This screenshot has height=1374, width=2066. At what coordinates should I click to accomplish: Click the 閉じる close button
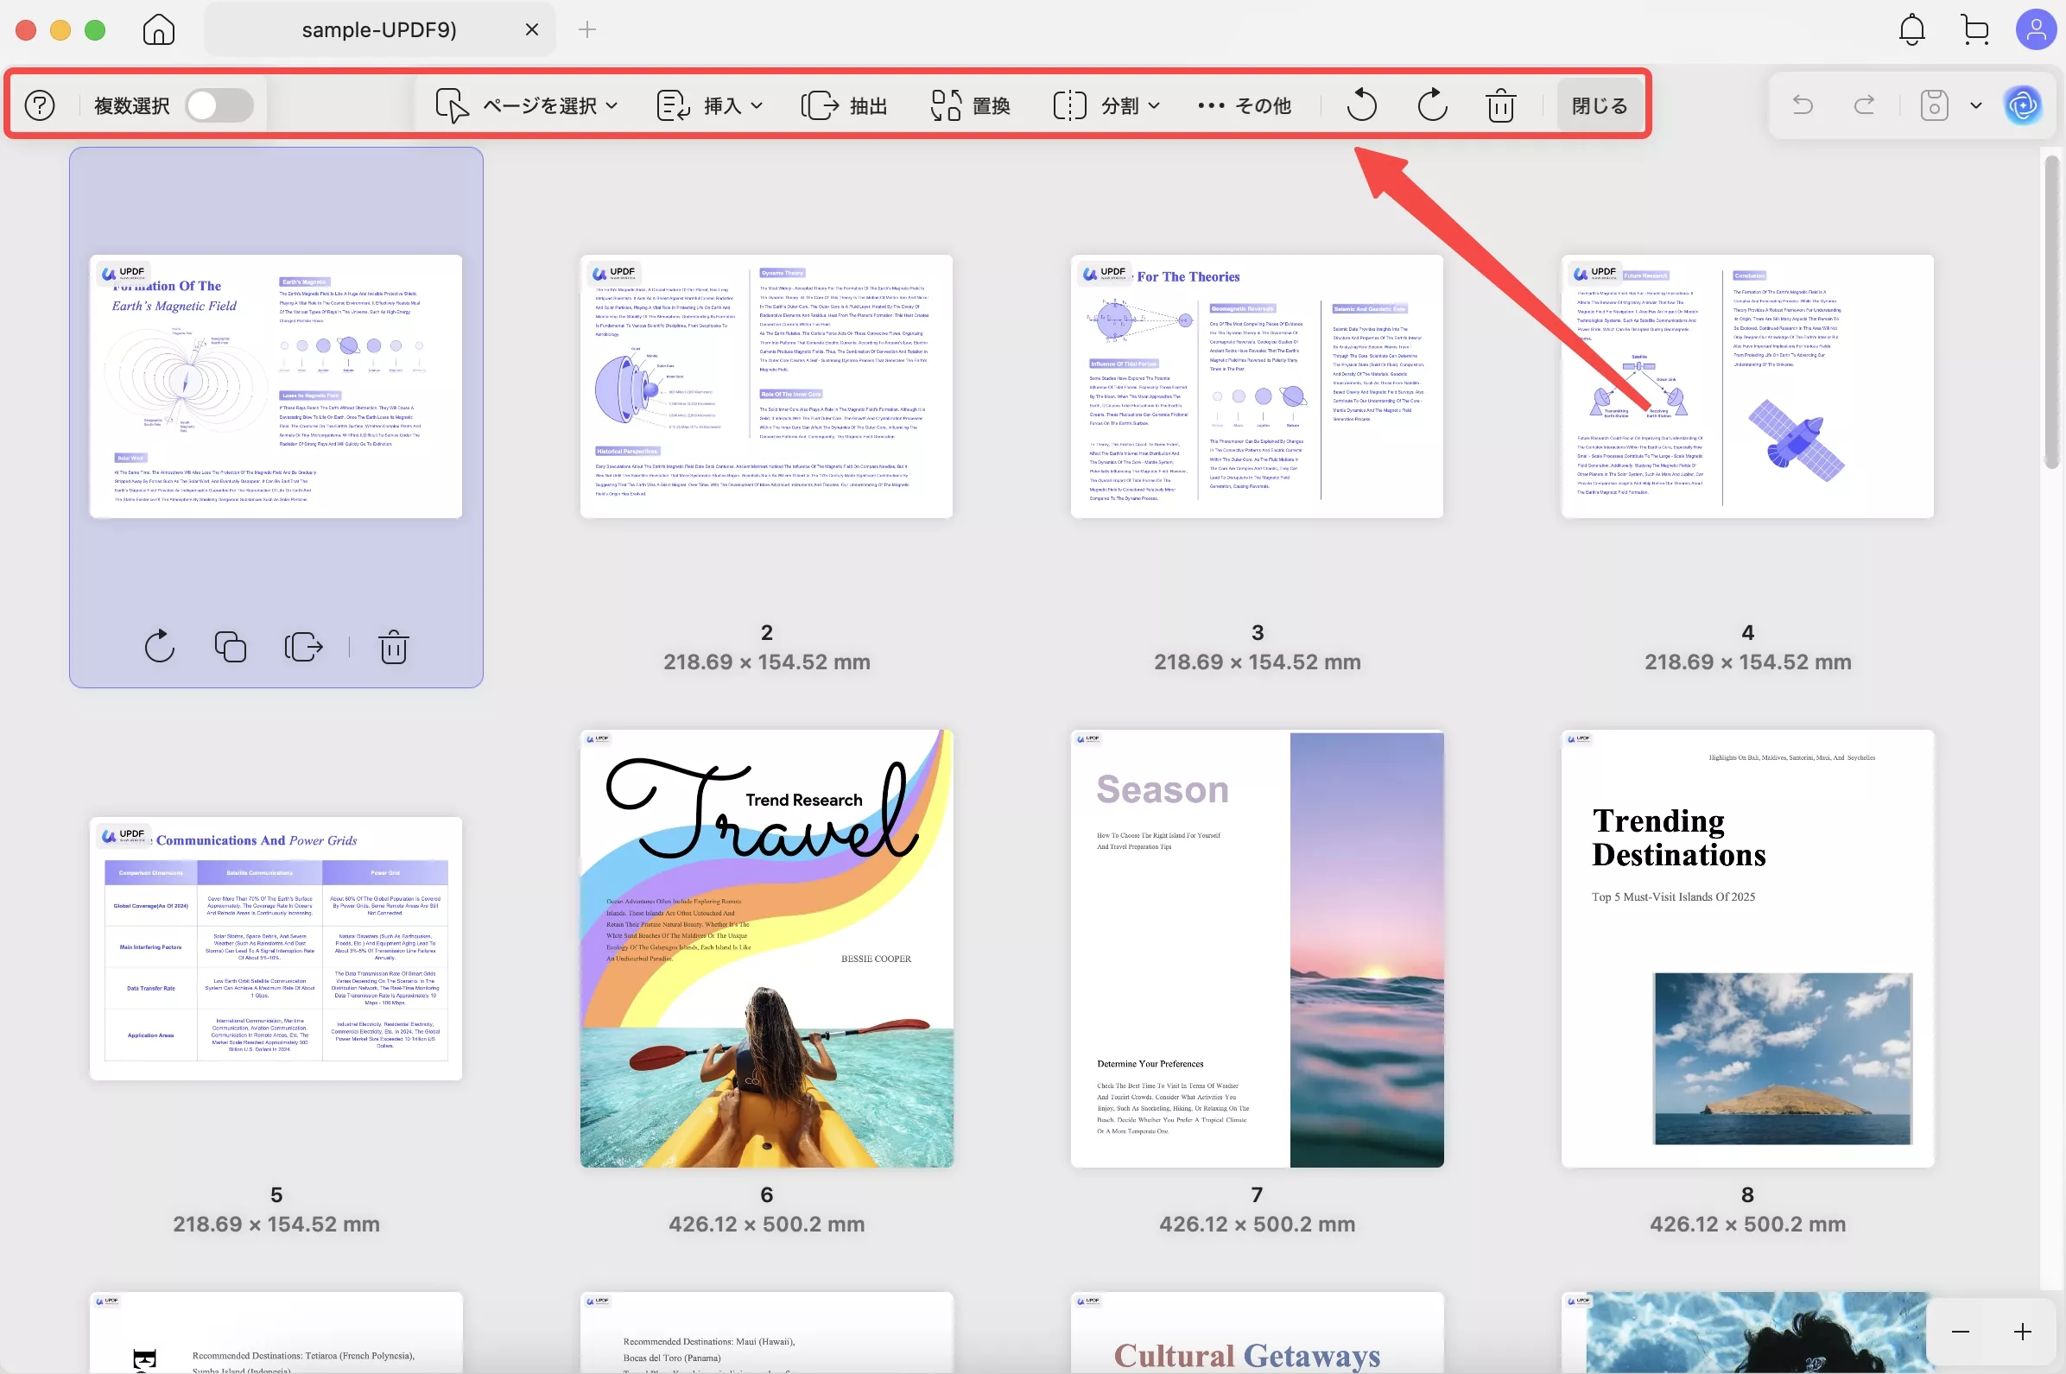1599,106
